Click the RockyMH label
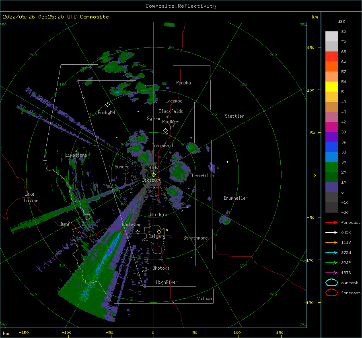Screen dimensions: 362x338 tap(106, 113)
